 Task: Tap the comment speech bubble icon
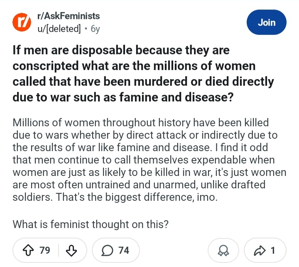coord(107,250)
